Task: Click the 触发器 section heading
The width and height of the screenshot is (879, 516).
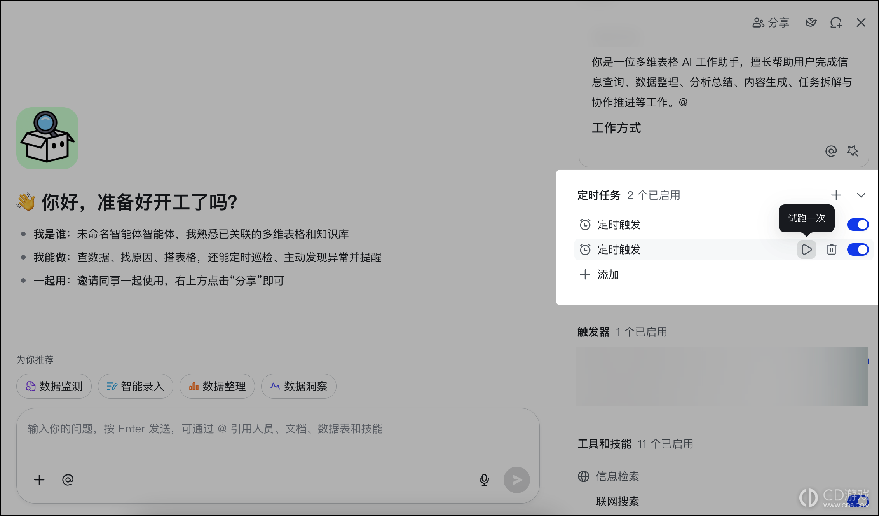Action: coord(593,332)
